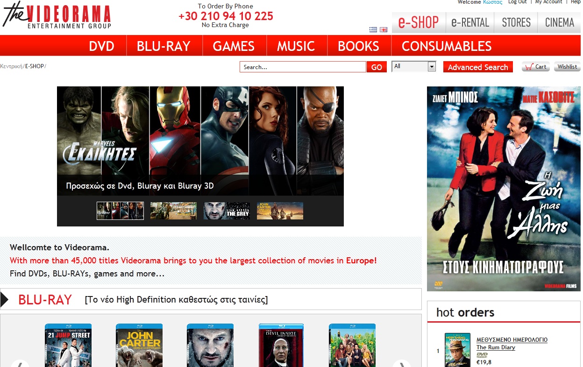The width and height of the screenshot is (583, 367).
Task: Open the Wishlist
Action: click(567, 67)
